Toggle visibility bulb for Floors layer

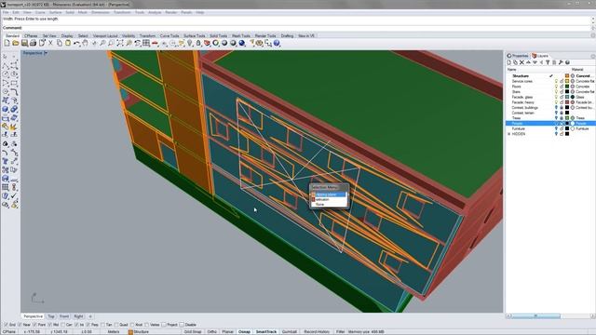coord(556,87)
